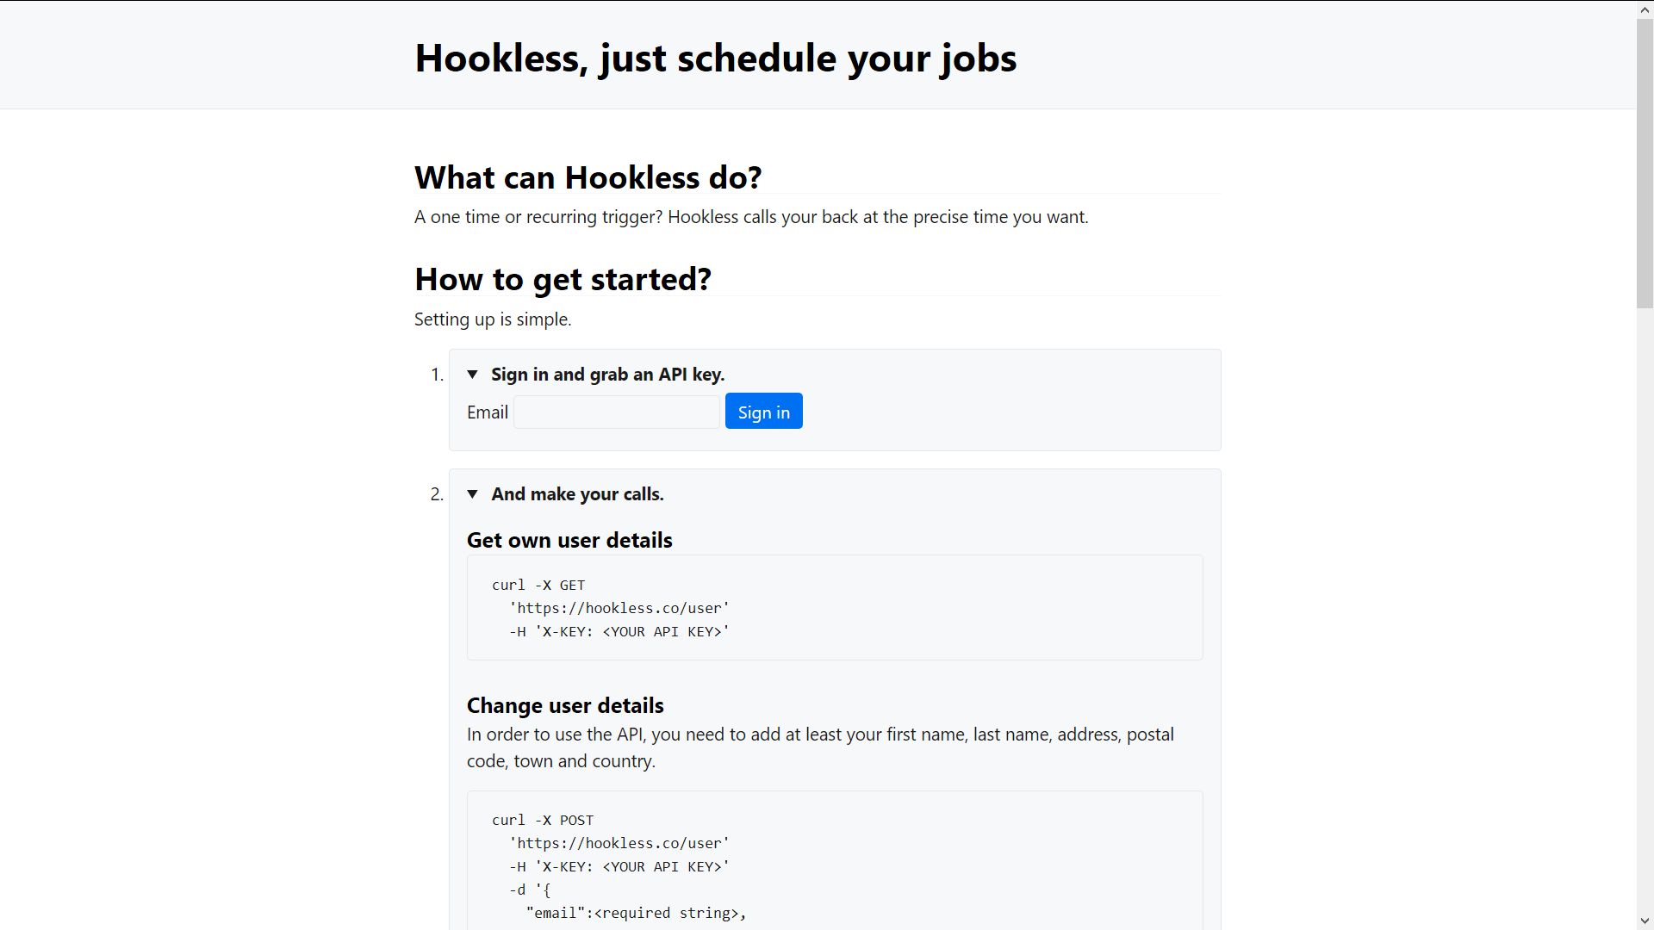
Task: Click the disclosure triangle beside step 2
Action: [473, 494]
